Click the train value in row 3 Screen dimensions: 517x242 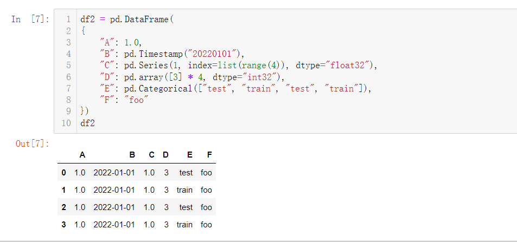184,225
